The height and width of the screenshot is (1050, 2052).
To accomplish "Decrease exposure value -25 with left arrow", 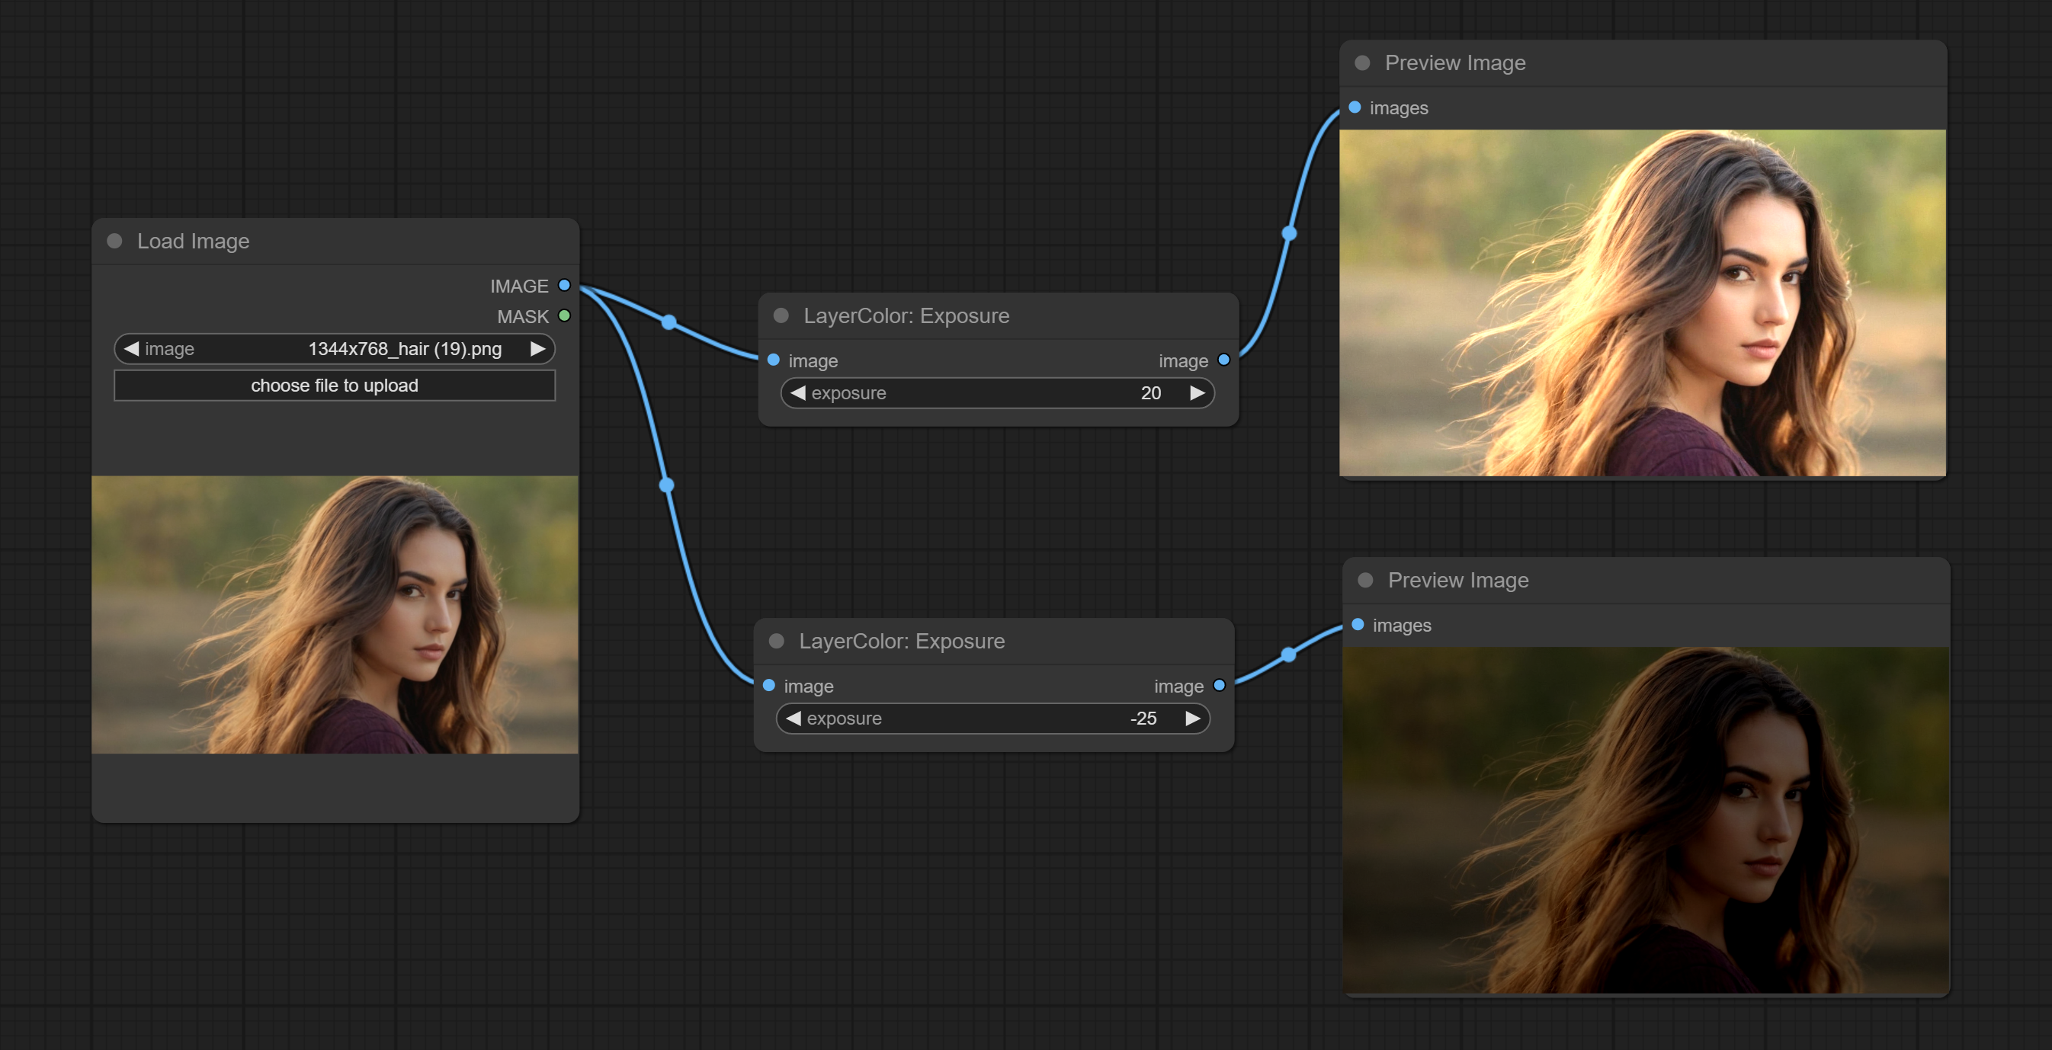I will coord(793,718).
